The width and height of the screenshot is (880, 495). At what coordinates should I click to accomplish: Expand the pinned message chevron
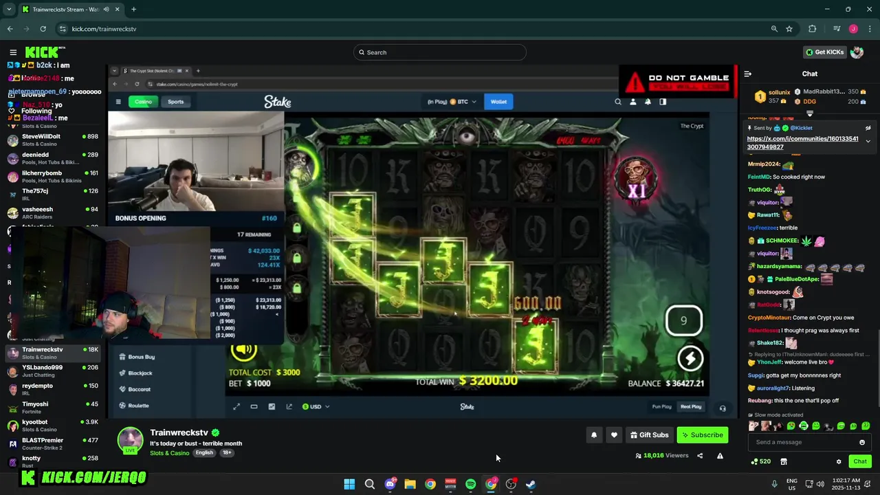click(868, 141)
